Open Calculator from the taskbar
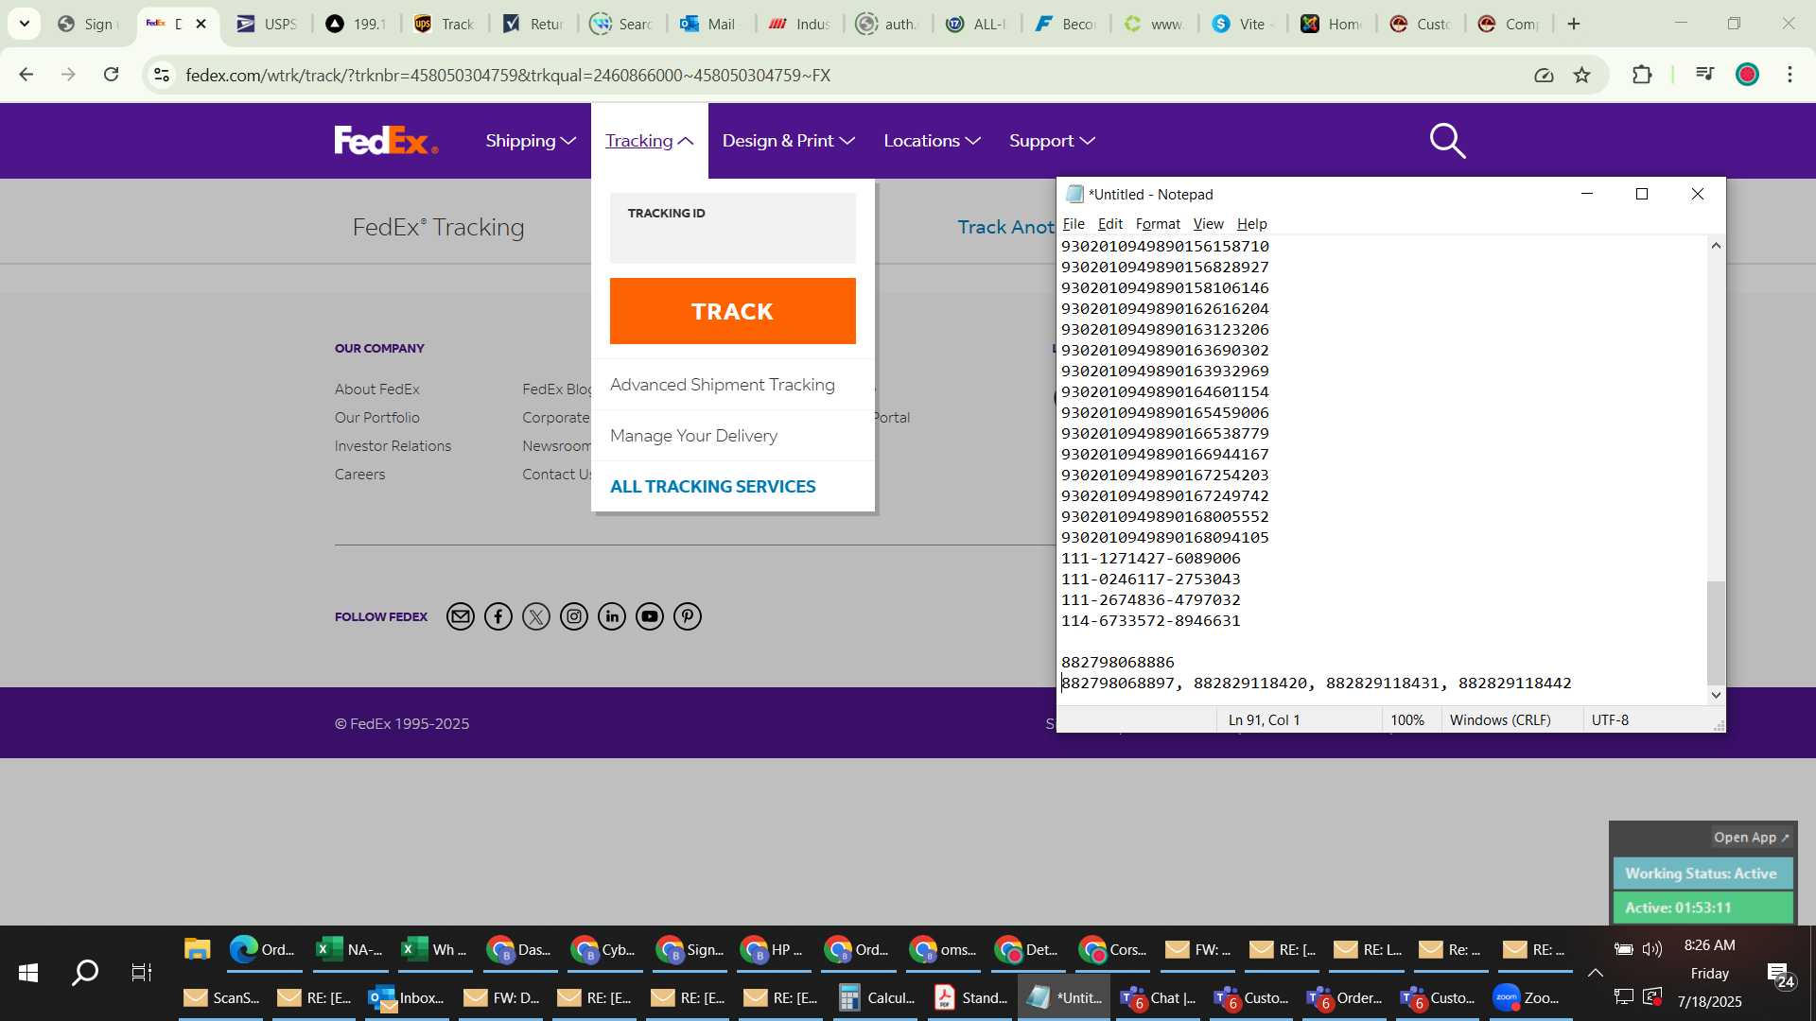 click(877, 997)
